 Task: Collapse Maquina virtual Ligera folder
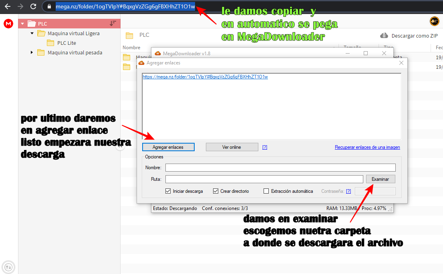tap(32, 33)
